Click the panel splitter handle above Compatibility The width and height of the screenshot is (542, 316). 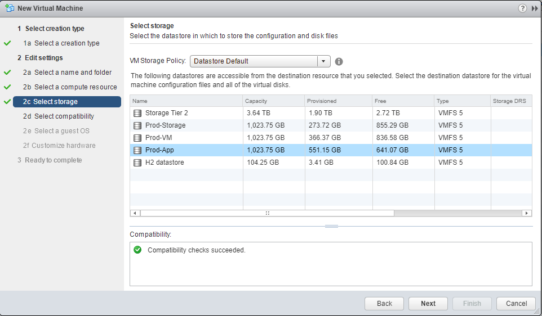click(x=331, y=226)
